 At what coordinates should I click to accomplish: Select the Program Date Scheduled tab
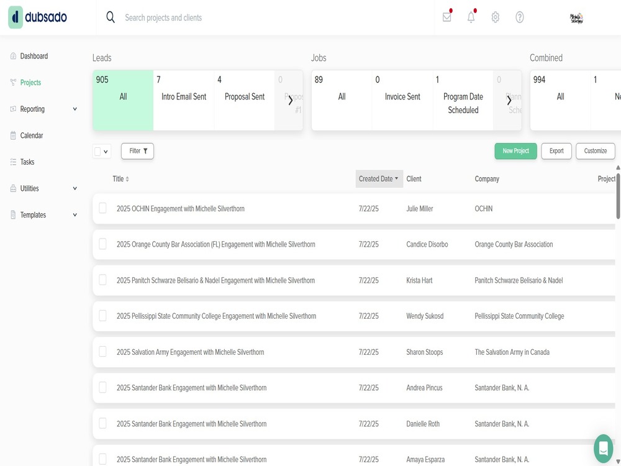click(463, 100)
